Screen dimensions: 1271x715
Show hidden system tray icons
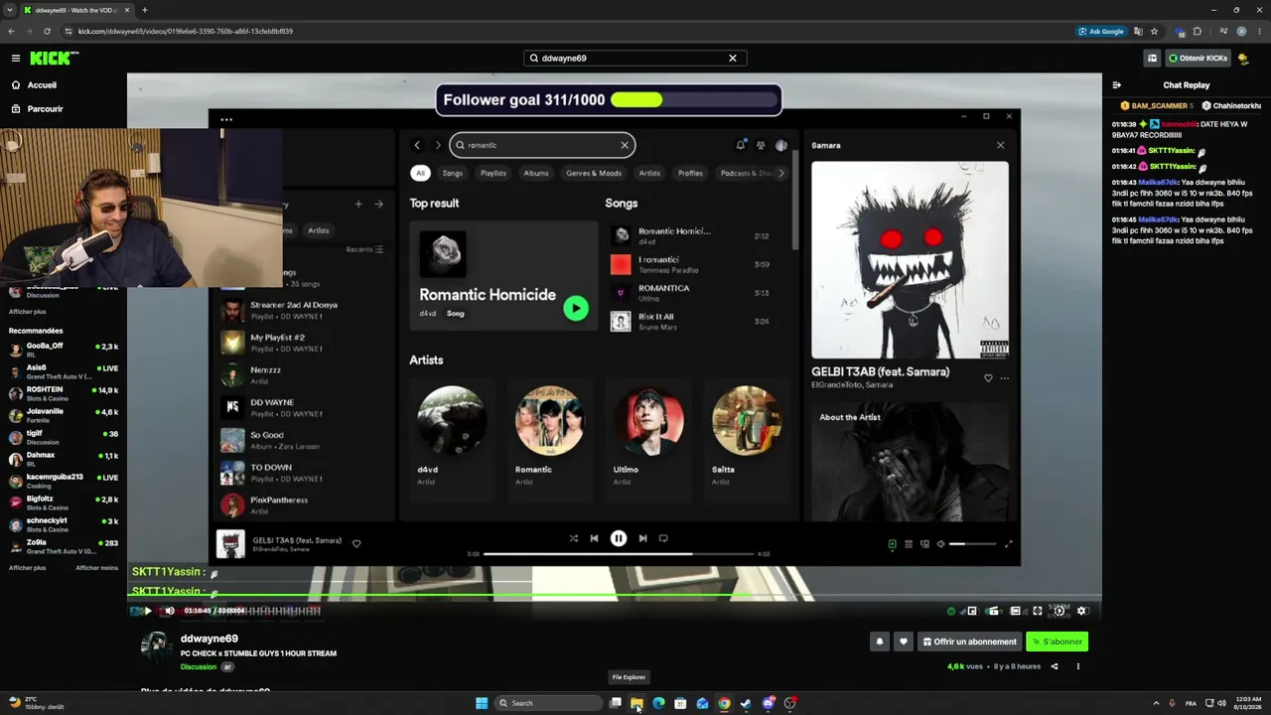point(1156,703)
